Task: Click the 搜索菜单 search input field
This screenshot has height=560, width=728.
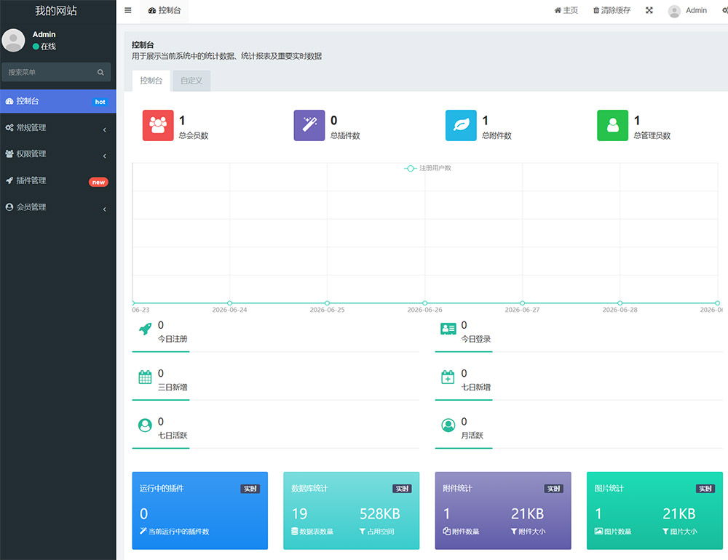Action: 56,73
